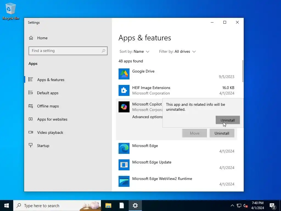
Task: Click the Google Drive app icon
Action: coord(124,74)
